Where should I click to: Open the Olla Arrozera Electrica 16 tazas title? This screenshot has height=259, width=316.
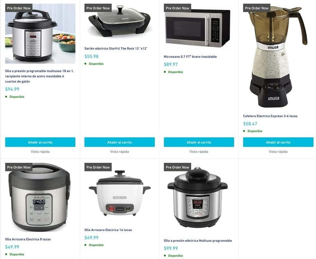pyautogui.click(x=108, y=230)
